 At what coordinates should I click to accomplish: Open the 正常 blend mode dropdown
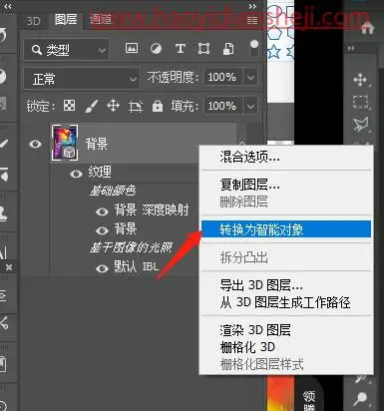(x=81, y=79)
